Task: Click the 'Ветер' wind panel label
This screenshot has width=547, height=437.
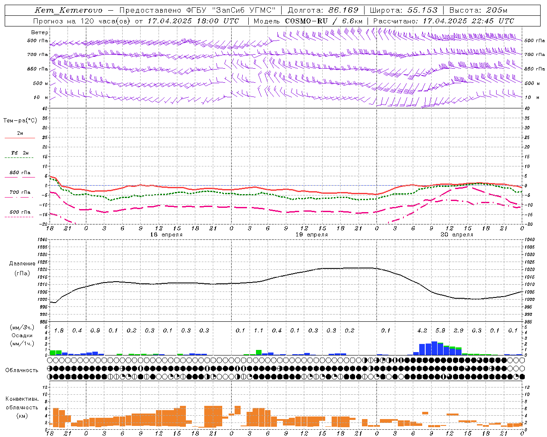Action: [x=40, y=32]
